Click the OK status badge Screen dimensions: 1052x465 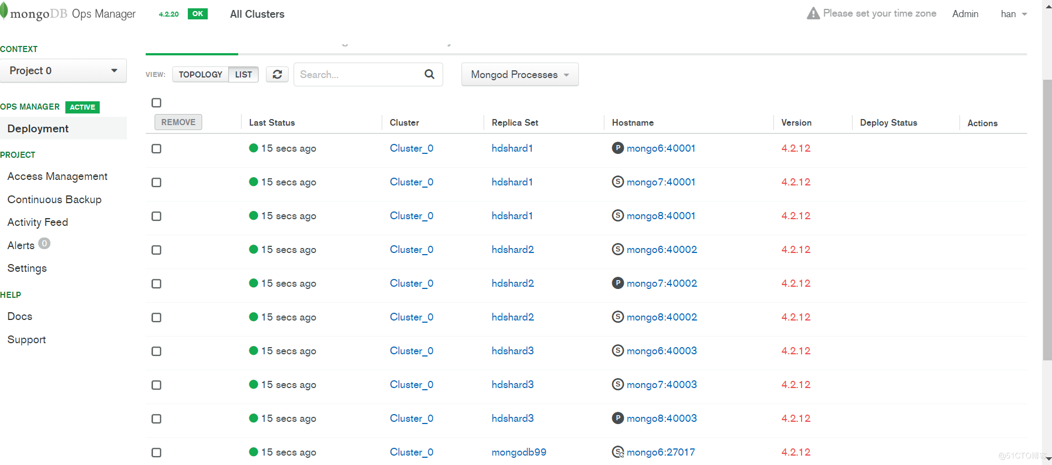198,14
